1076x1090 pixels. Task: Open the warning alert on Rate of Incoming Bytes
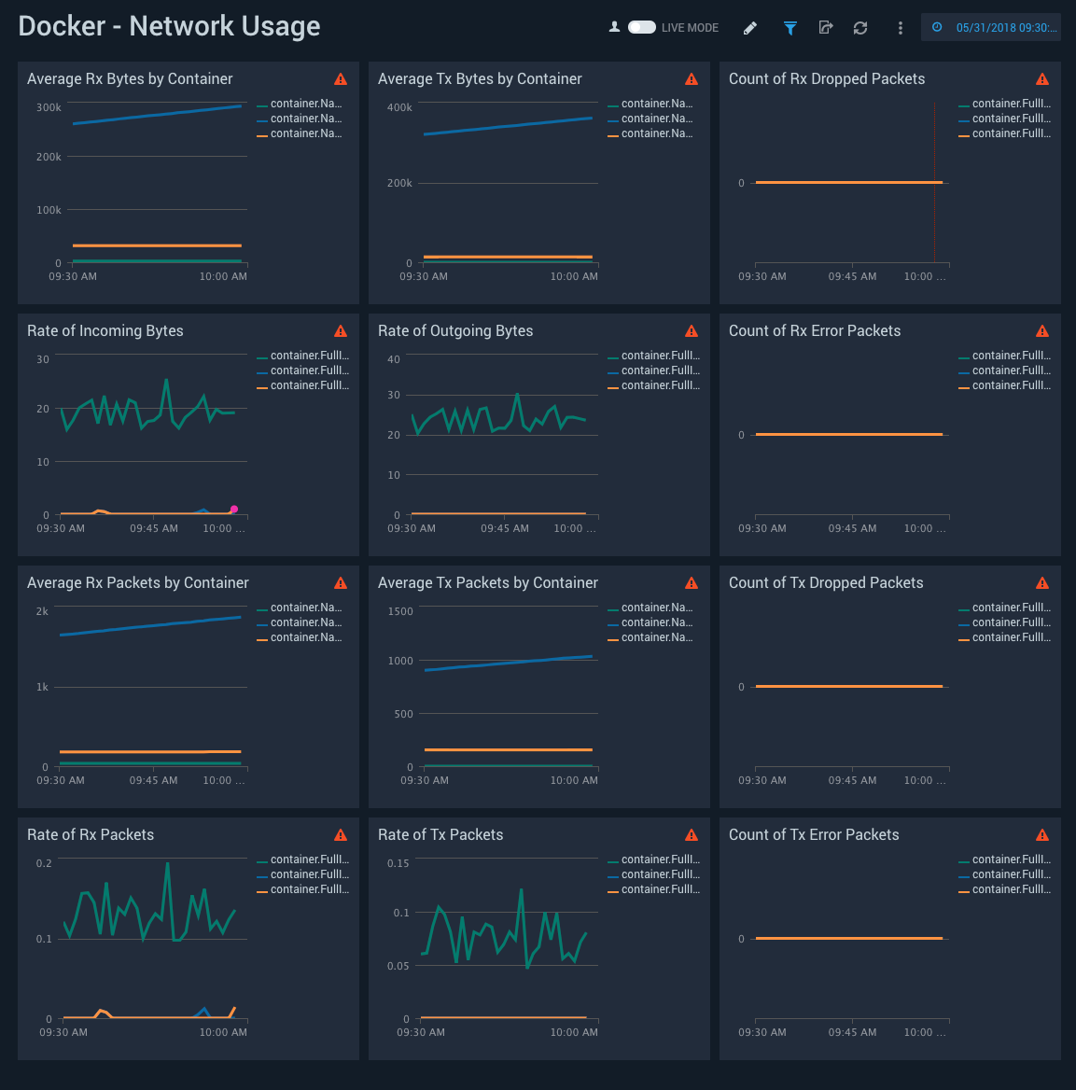[x=341, y=330]
